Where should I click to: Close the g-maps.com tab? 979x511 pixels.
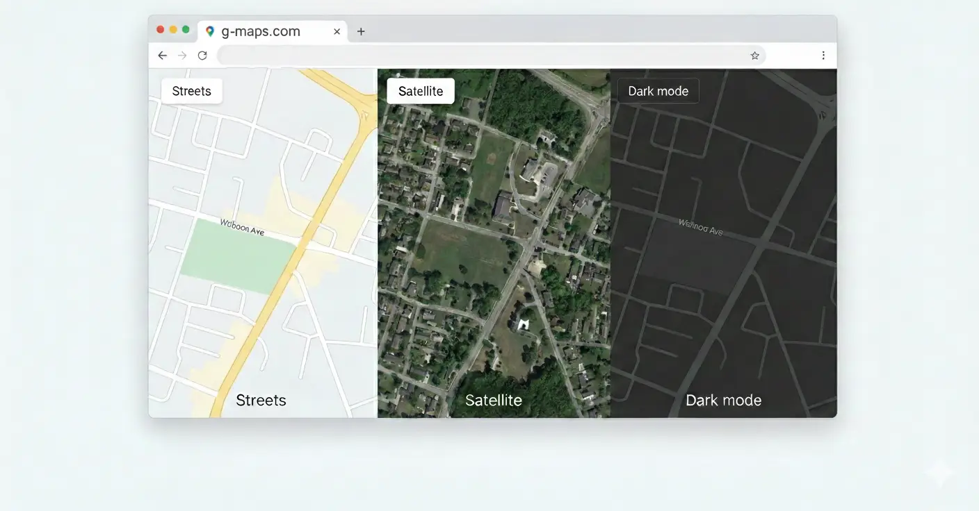[x=337, y=31]
